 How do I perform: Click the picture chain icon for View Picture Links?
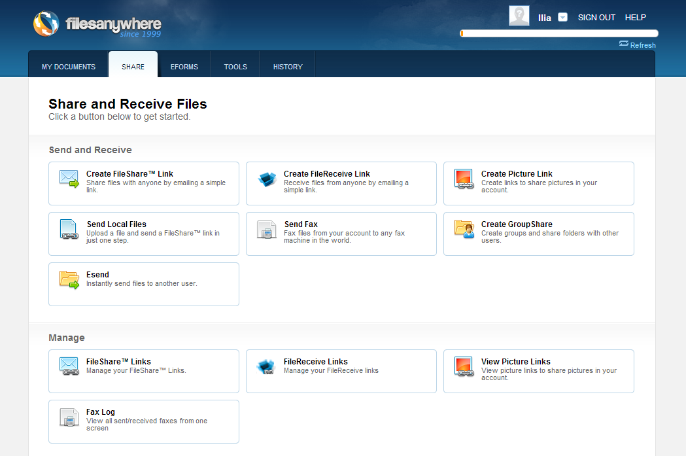tap(464, 367)
